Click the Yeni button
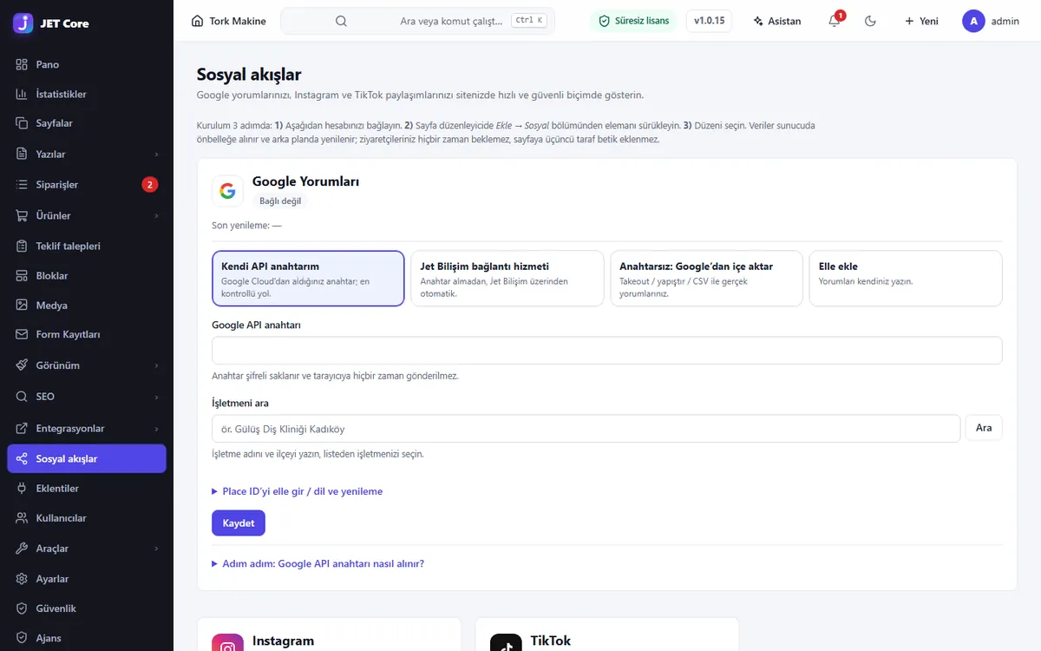This screenshot has width=1041, height=651. click(x=921, y=21)
